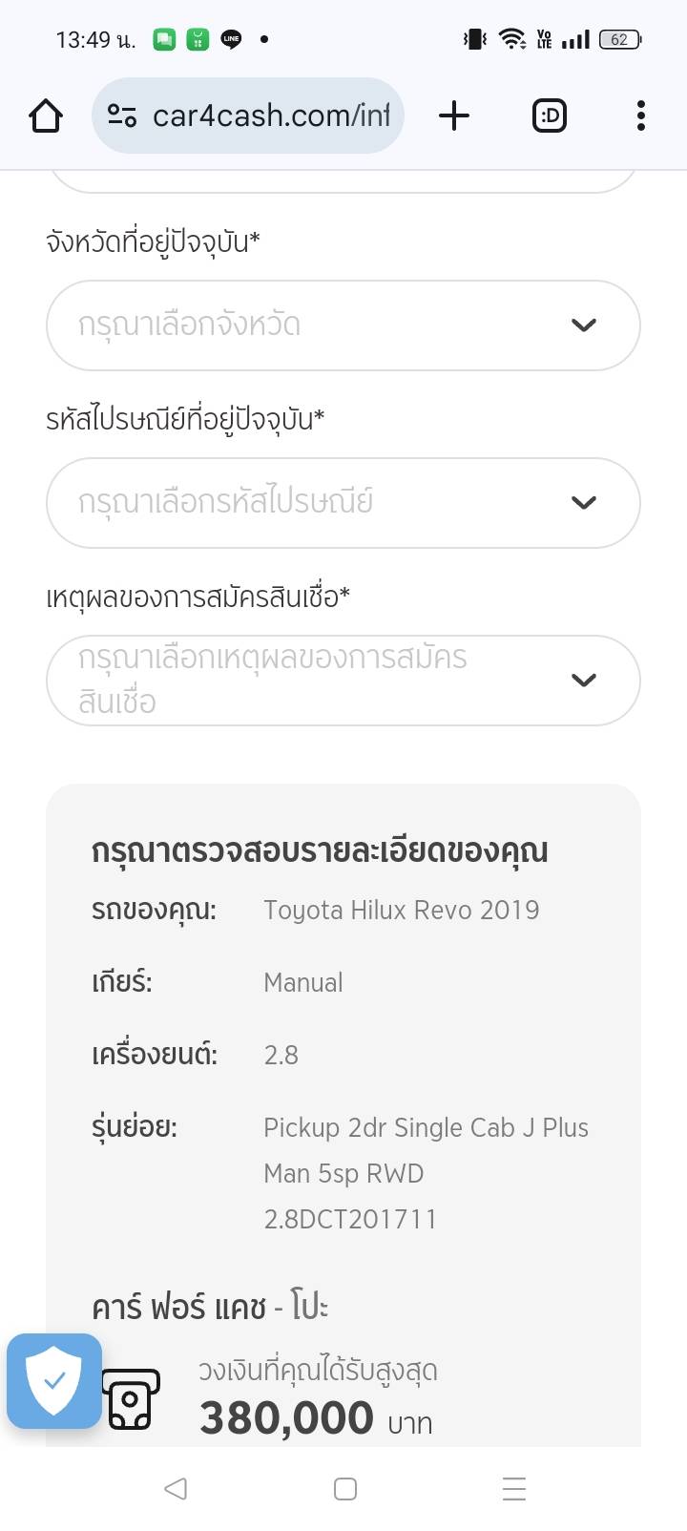Tap the battery indicator in status bar
Screen dimensions: 687x1531
pyautogui.click(x=620, y=39)
